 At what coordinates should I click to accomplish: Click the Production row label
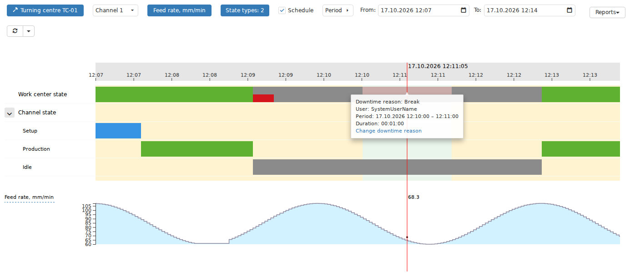[36, 149]
